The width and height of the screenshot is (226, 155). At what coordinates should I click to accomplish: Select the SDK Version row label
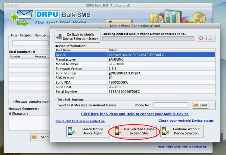65,78
